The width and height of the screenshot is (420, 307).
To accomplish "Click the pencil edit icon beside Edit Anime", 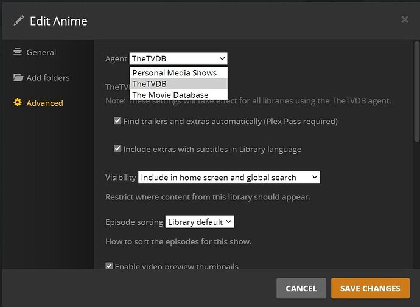I will 19,21.
